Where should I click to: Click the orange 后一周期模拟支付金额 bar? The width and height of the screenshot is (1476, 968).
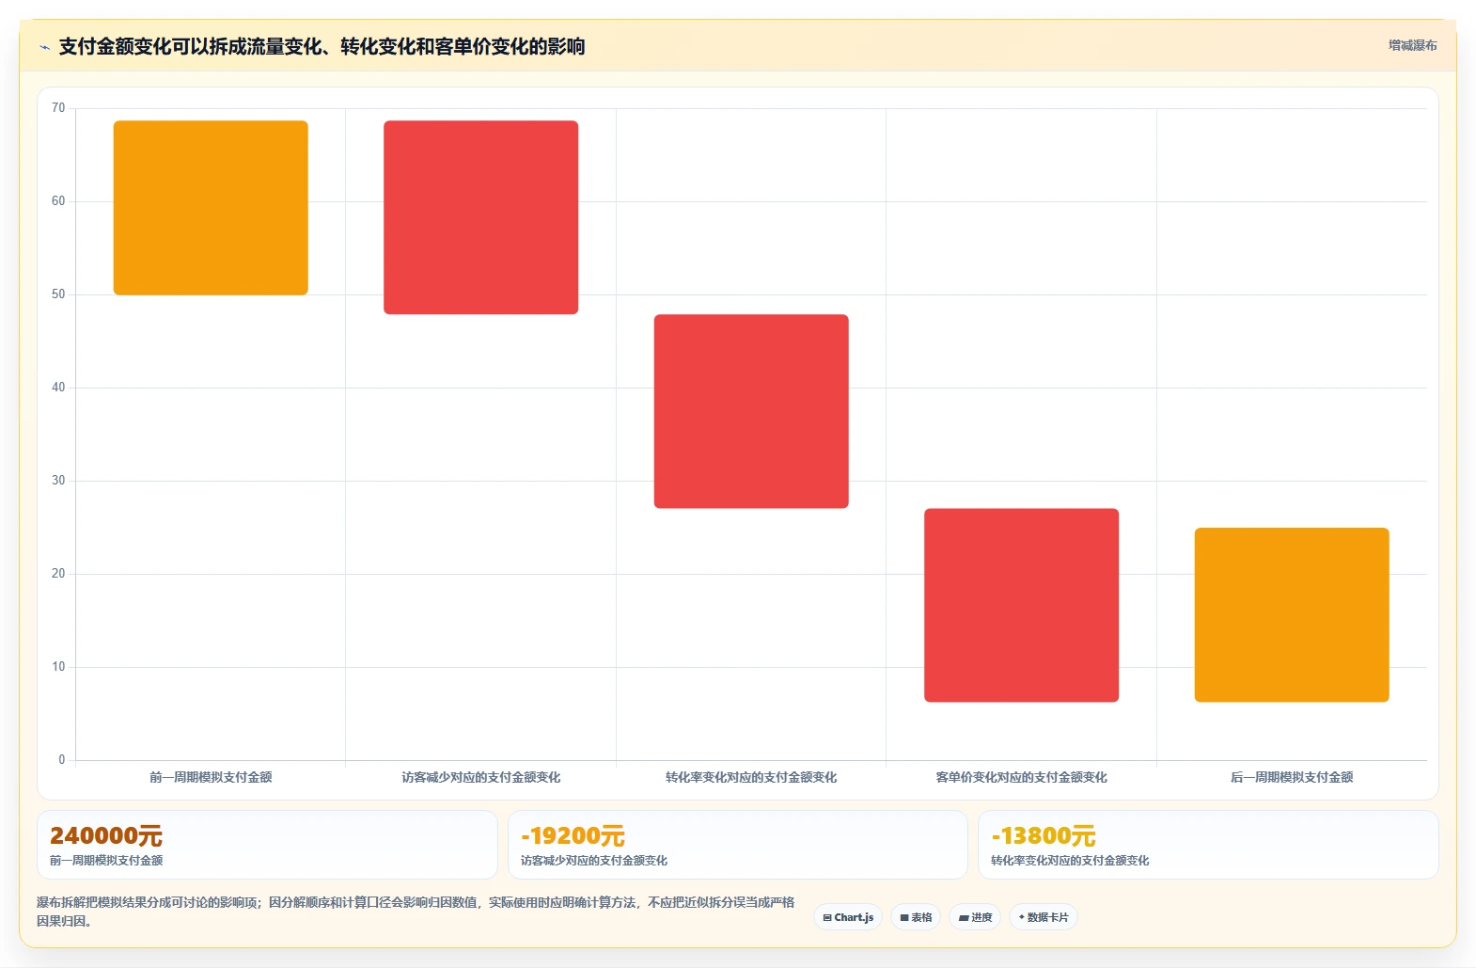tap(1292, 614)
